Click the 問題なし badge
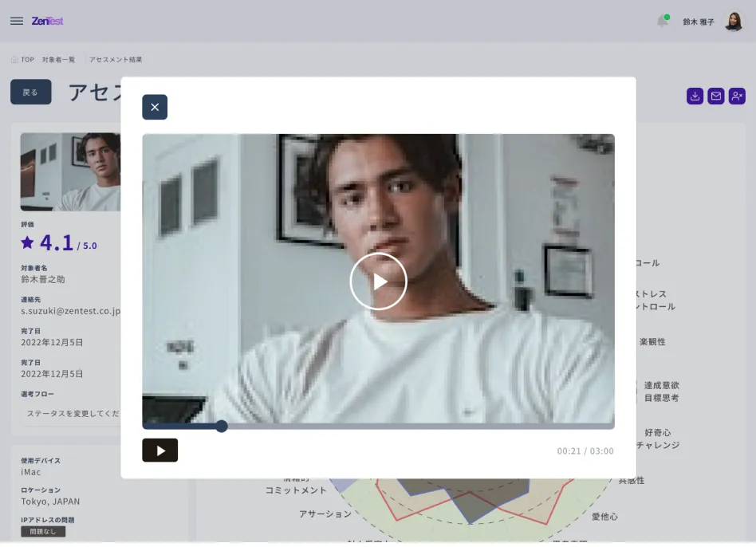The height and width of the screenshot is (547, 756). tap(43, 532)
